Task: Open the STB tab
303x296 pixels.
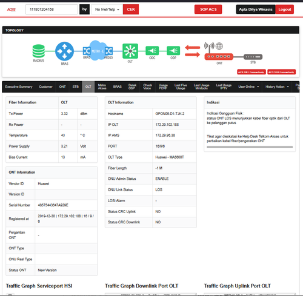Action: [x=76, y=87]
